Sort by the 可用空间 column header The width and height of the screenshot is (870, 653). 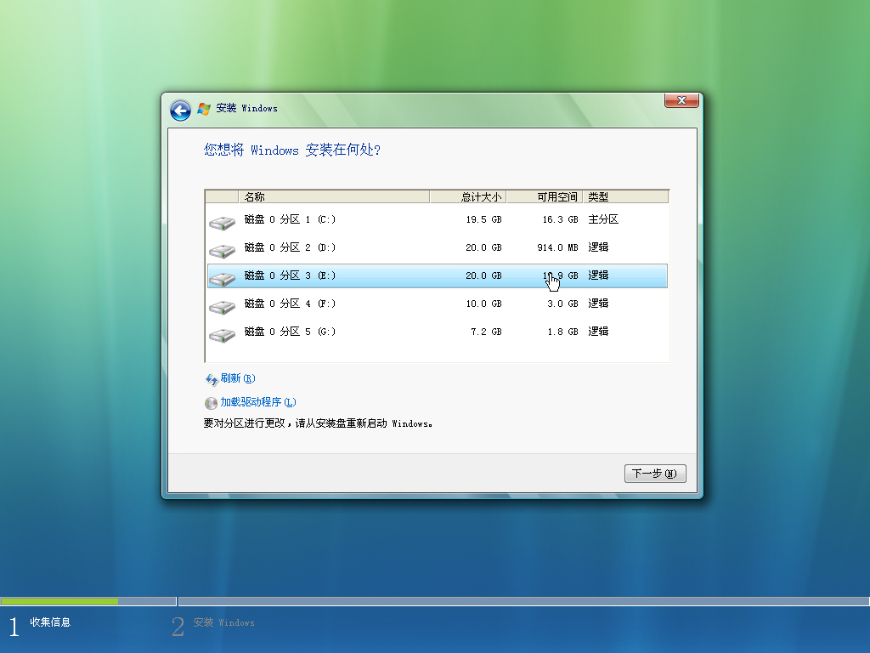tap(545, 197)
